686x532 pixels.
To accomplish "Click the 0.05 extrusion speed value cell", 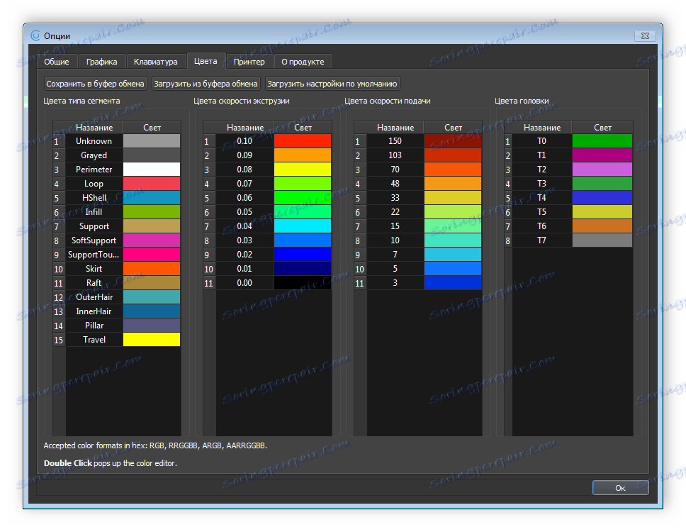I will click(244, 212).
